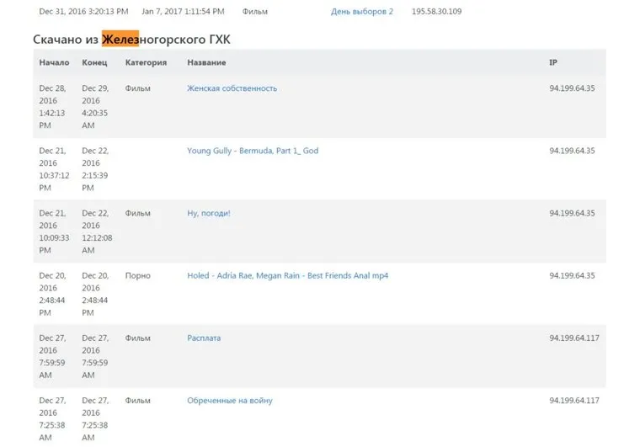Image resolution: width=640 pixels, height=447 pixels.
Task: Open the "Ну, погоди!" film link
Action: 208,213
